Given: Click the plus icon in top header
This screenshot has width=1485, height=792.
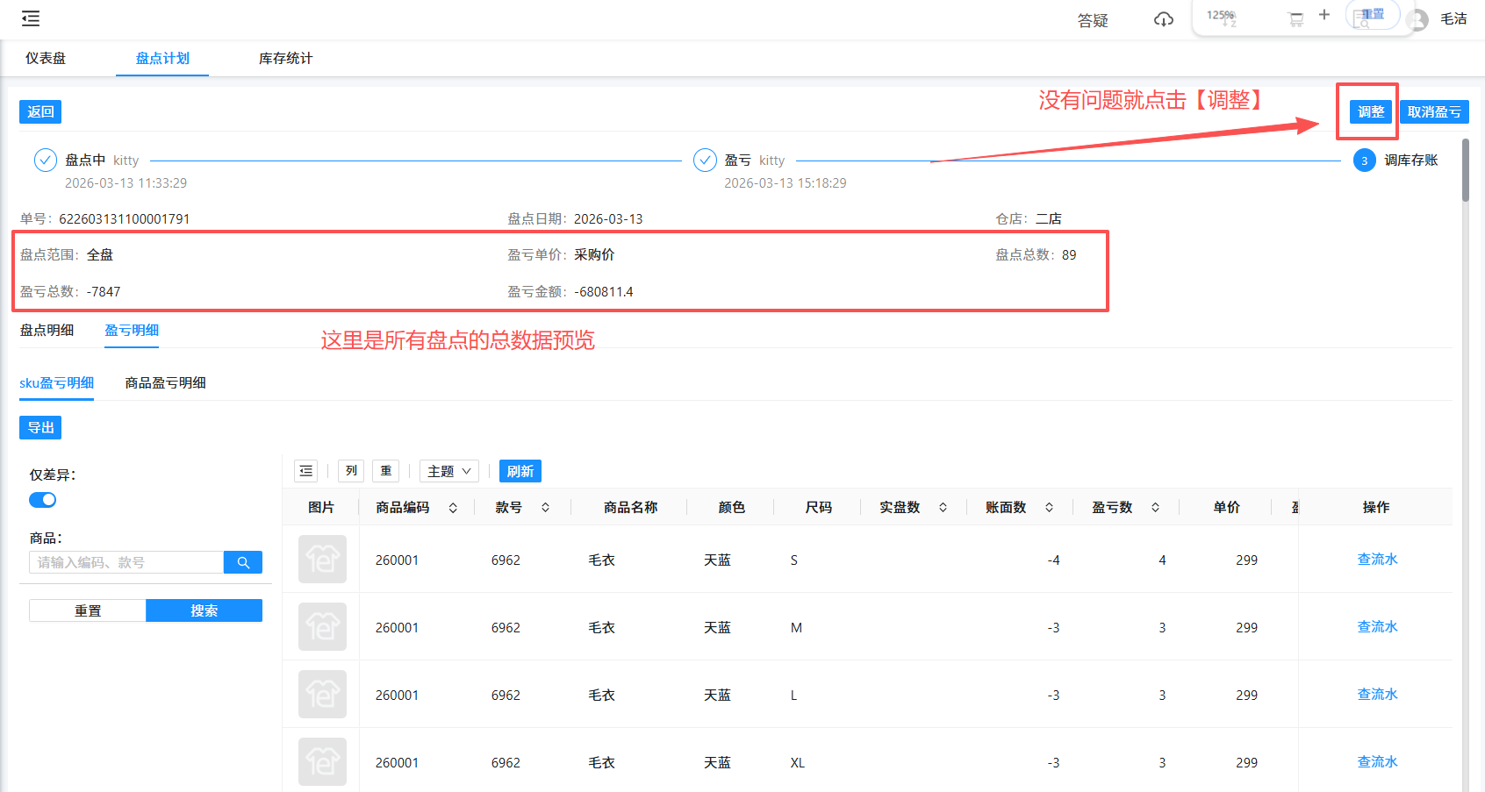Looking at the screenshot, I should point(1324,15).
